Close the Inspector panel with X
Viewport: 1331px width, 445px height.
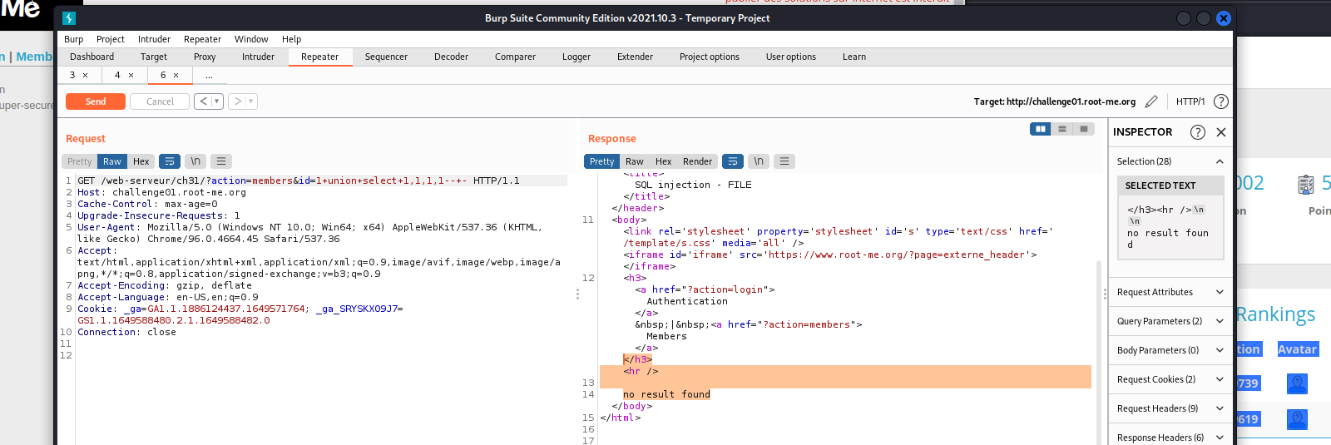click(x=1221, y=132)
